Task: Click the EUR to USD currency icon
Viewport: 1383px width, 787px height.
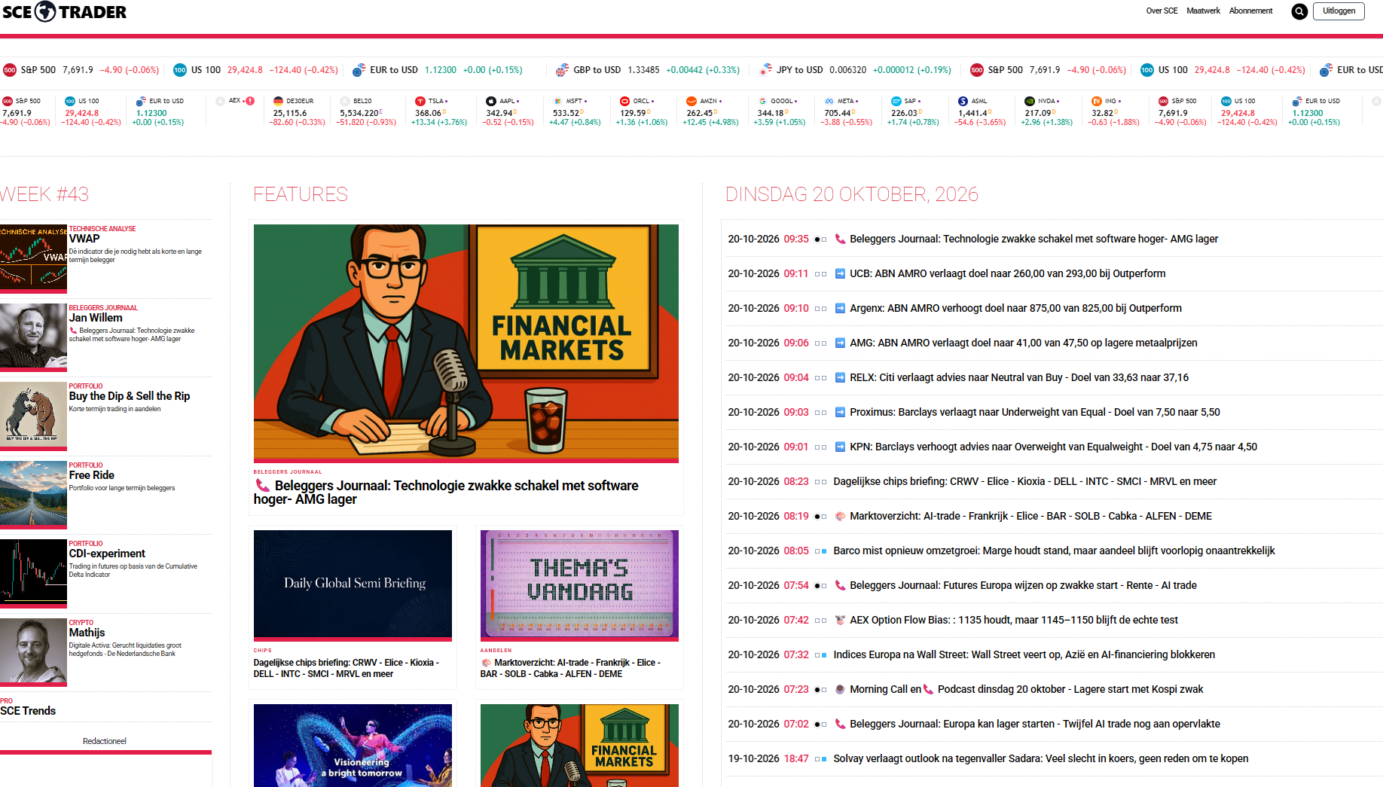Action: (x=359, y=70)
